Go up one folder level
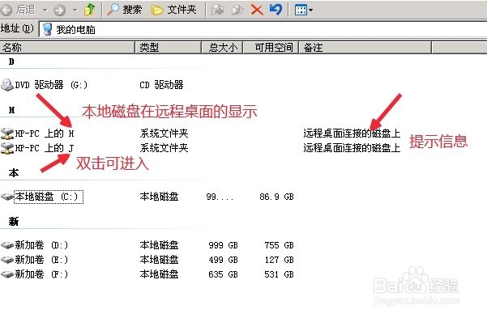487x318 pixels. (x=90, y=10)
